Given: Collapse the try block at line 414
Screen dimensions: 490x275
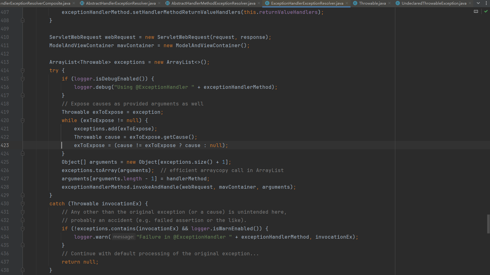Looking at the screenshot, I should pos(23,71).
